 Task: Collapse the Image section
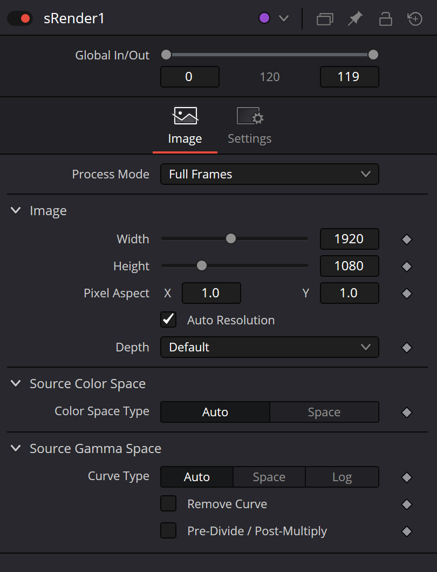pyautogui.click(x=16, y=210)
